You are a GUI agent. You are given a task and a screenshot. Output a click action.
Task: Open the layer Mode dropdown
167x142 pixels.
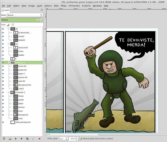click(x=24, y=15)
